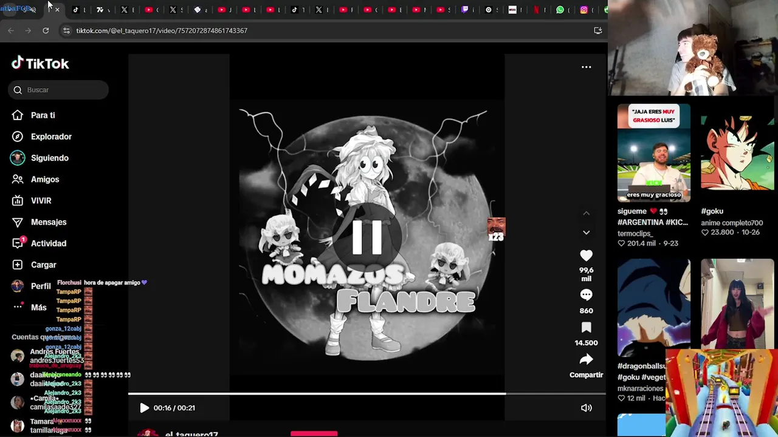Image resolution: width=778 pixels, height=437 pixels.
Task: Click the browser forward arrow
Action: point(28,30)
